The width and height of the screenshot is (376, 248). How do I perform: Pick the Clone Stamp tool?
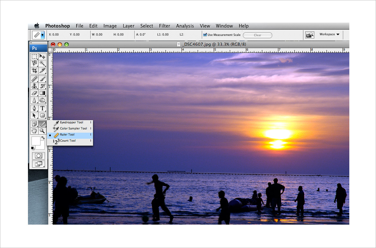(x=34, y=86)
